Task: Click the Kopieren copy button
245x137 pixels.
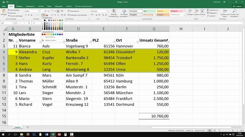Action: tap(13, 13)
